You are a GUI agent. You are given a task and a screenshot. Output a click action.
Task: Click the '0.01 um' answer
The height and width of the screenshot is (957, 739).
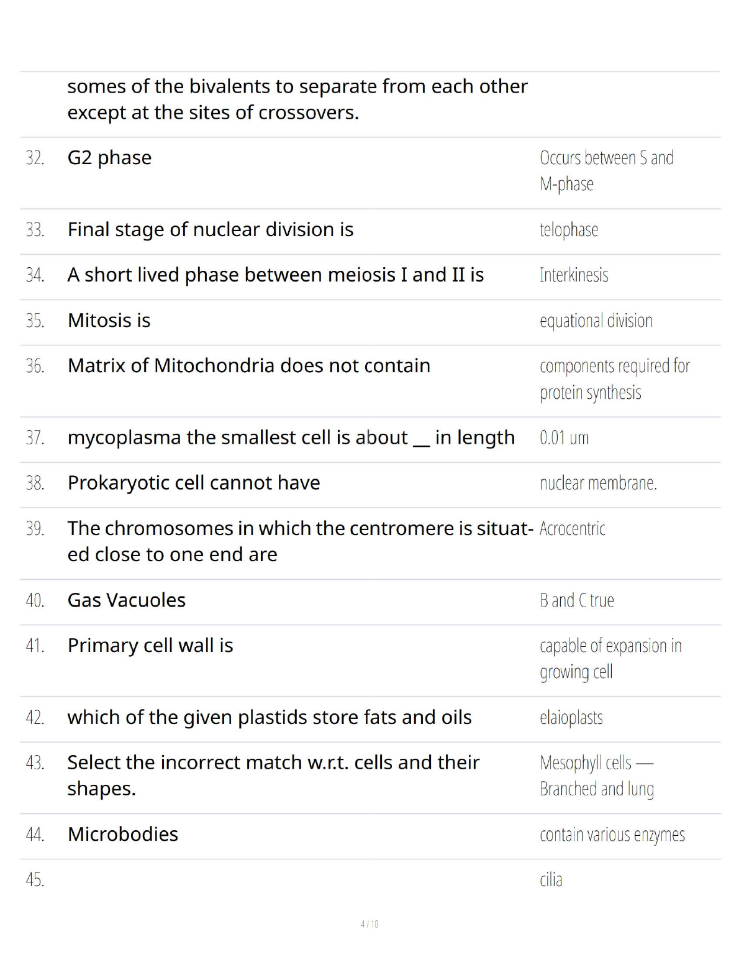[564, 438]
